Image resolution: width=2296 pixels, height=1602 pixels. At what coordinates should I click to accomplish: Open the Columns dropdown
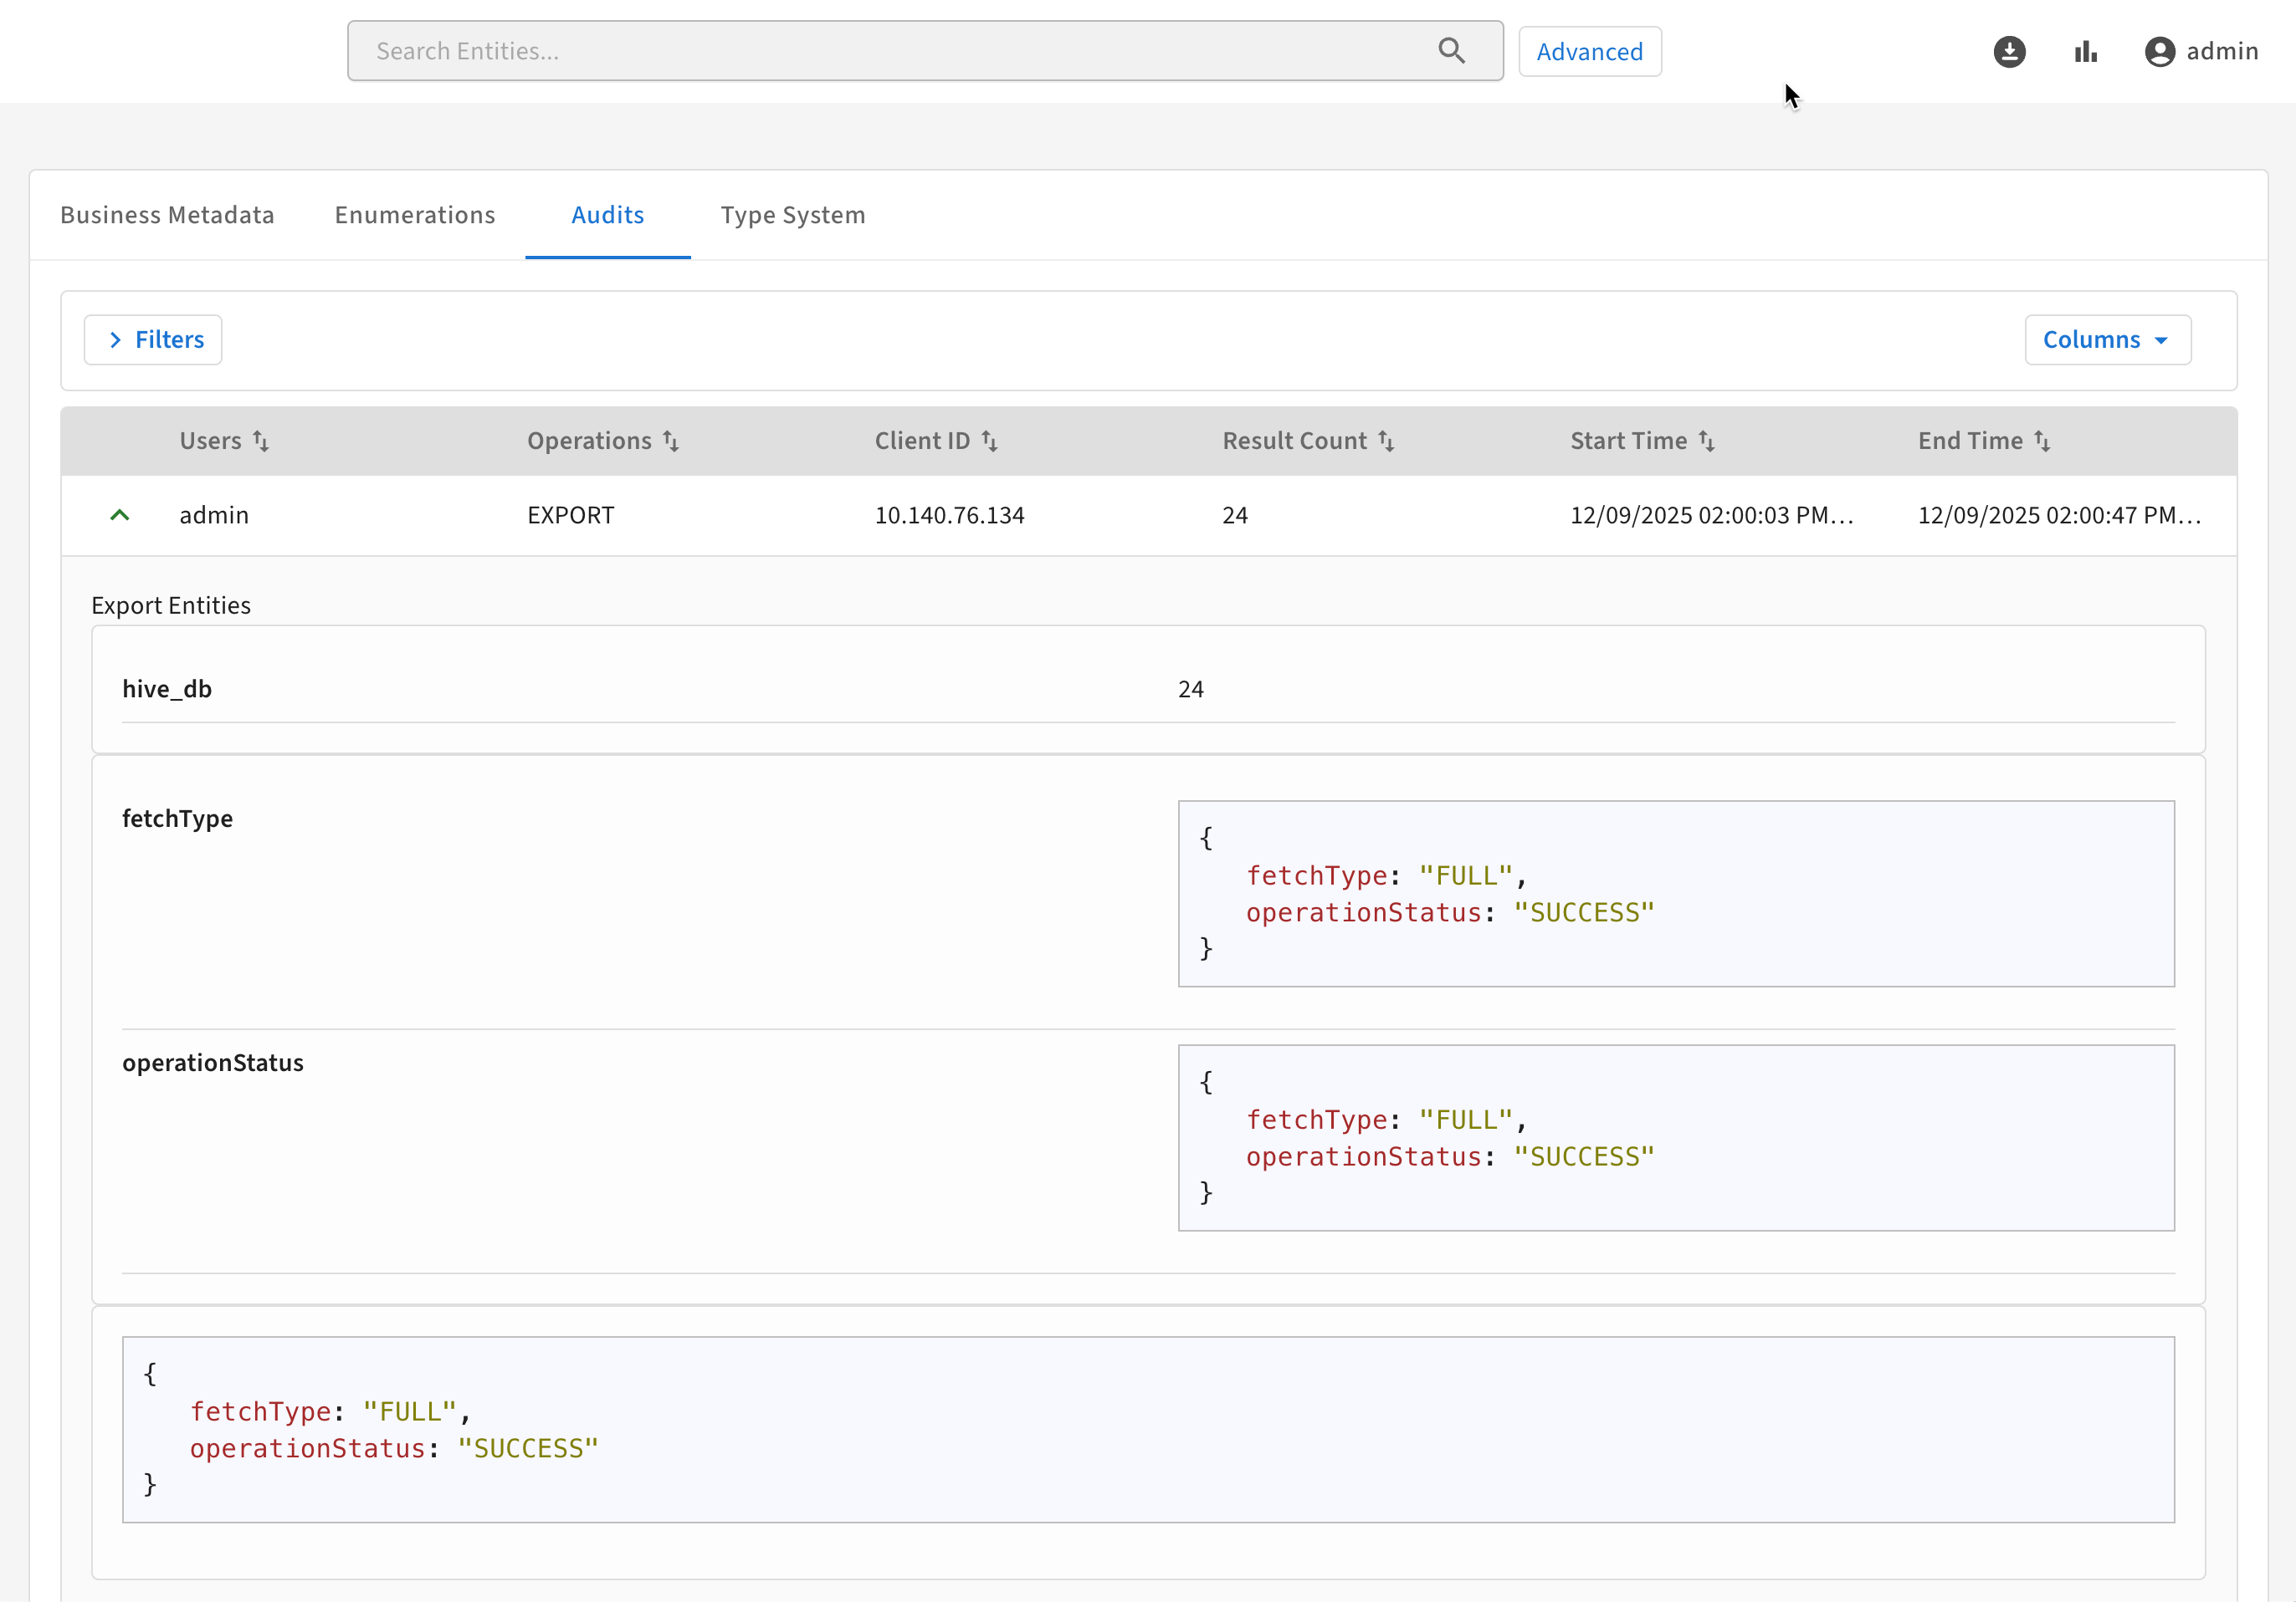point(2107,339)
